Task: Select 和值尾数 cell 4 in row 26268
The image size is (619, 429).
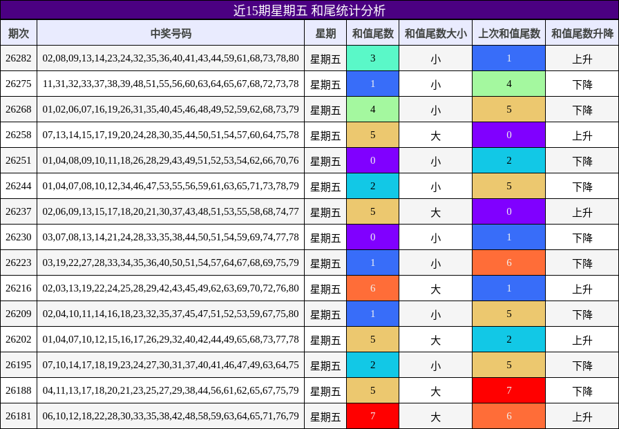Action: (372, 109)
